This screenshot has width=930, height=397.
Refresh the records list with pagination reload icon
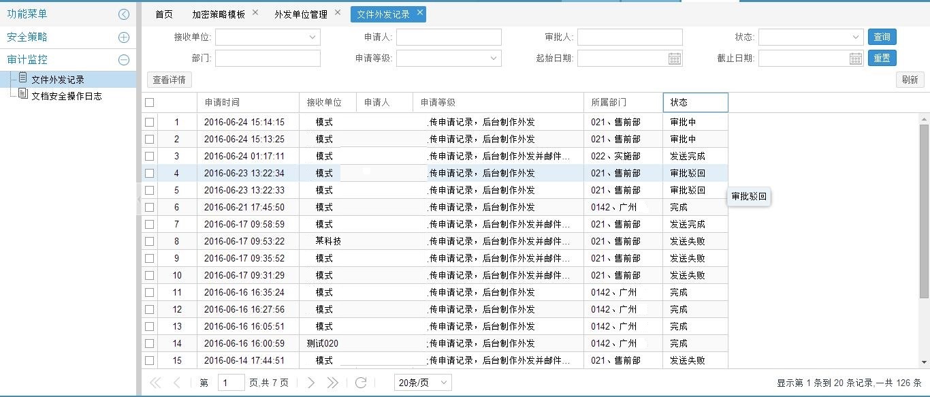point(359,383)
